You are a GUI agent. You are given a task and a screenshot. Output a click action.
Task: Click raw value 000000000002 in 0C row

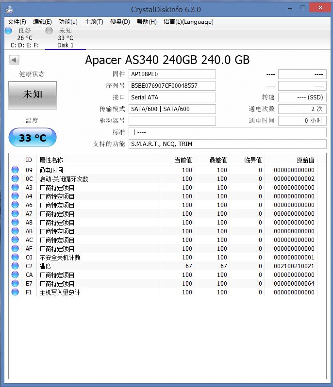click(294, 178)
